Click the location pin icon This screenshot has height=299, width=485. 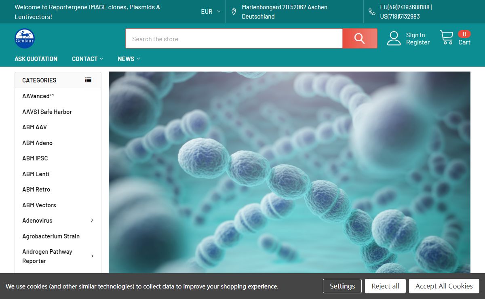234,12
